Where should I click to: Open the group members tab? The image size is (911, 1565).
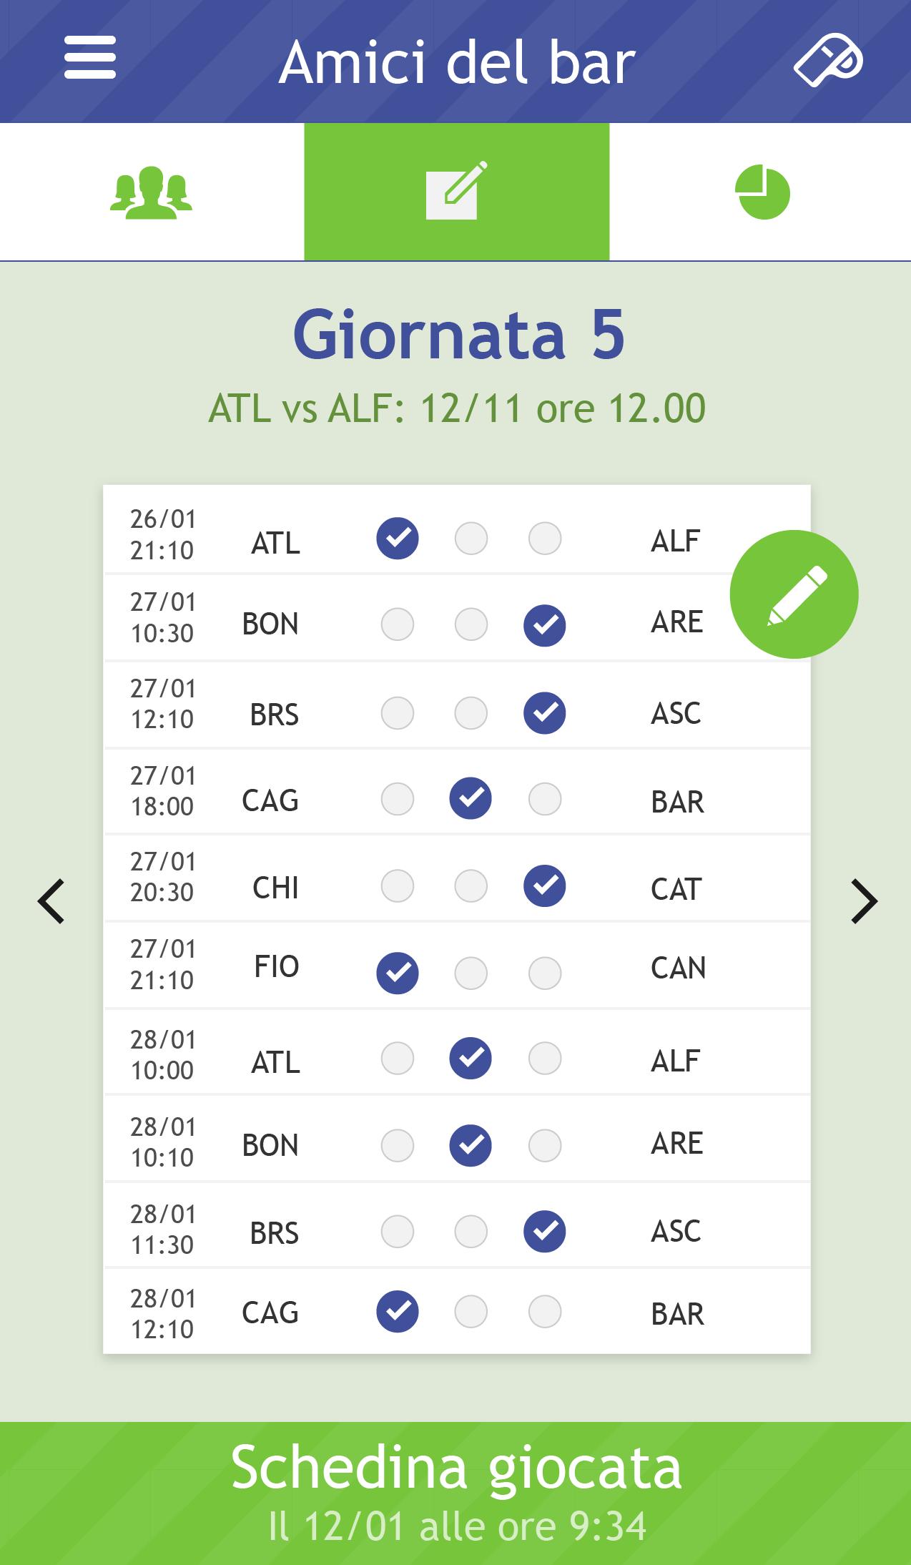(152, 192)
